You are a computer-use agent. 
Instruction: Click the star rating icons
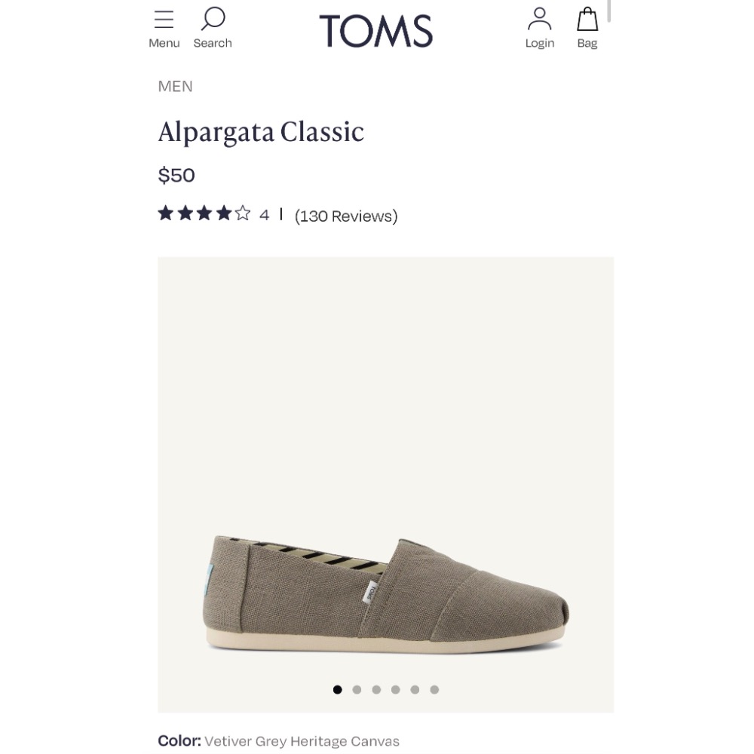pos(204,214)
